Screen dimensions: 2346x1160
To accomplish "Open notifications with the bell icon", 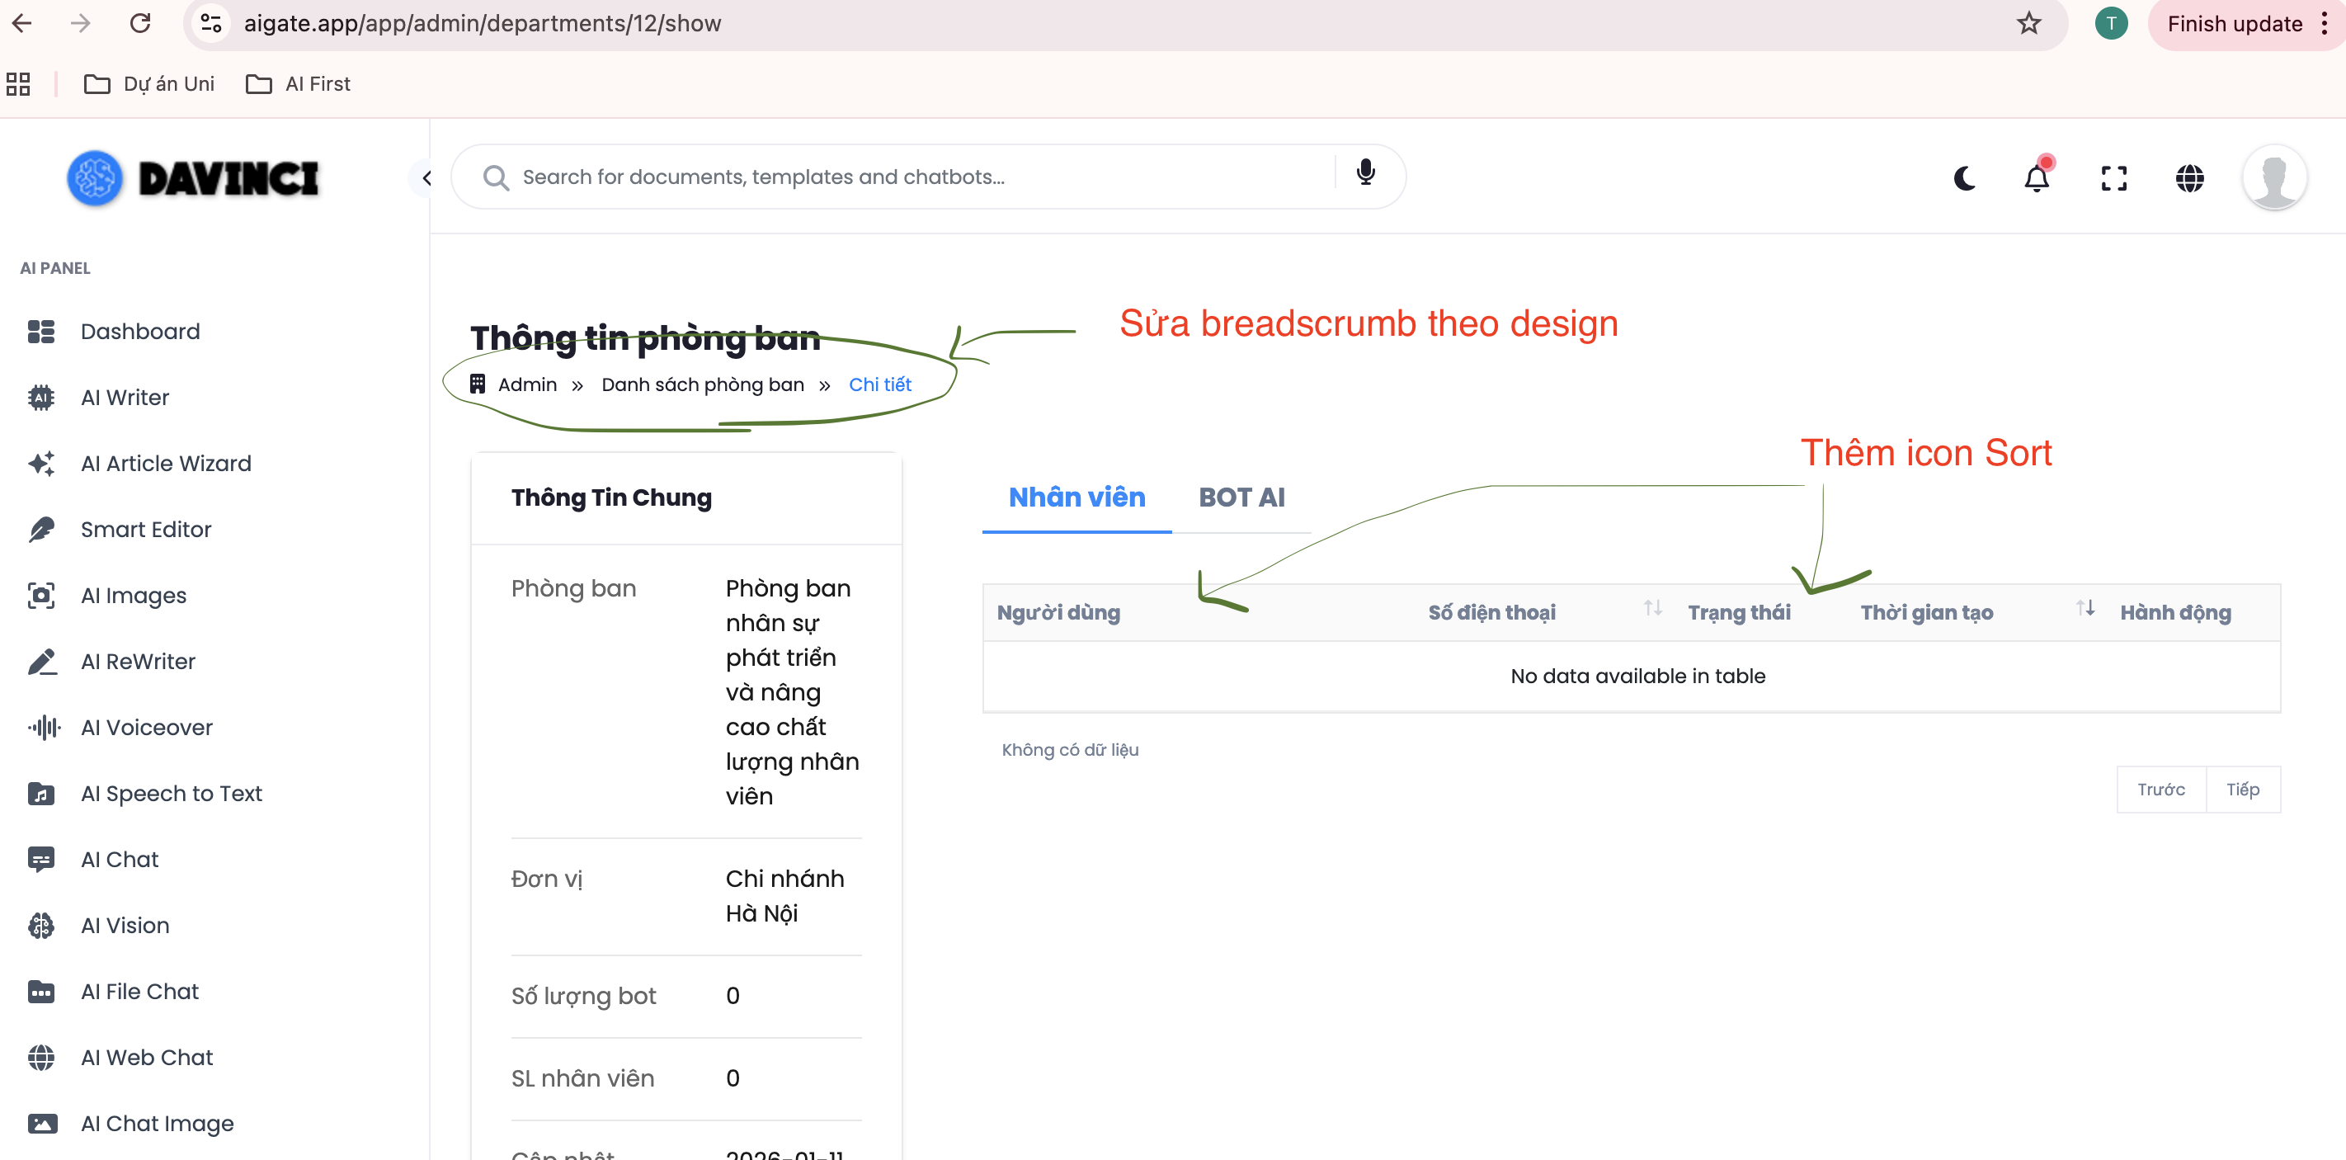I will tap(2037, 177).
